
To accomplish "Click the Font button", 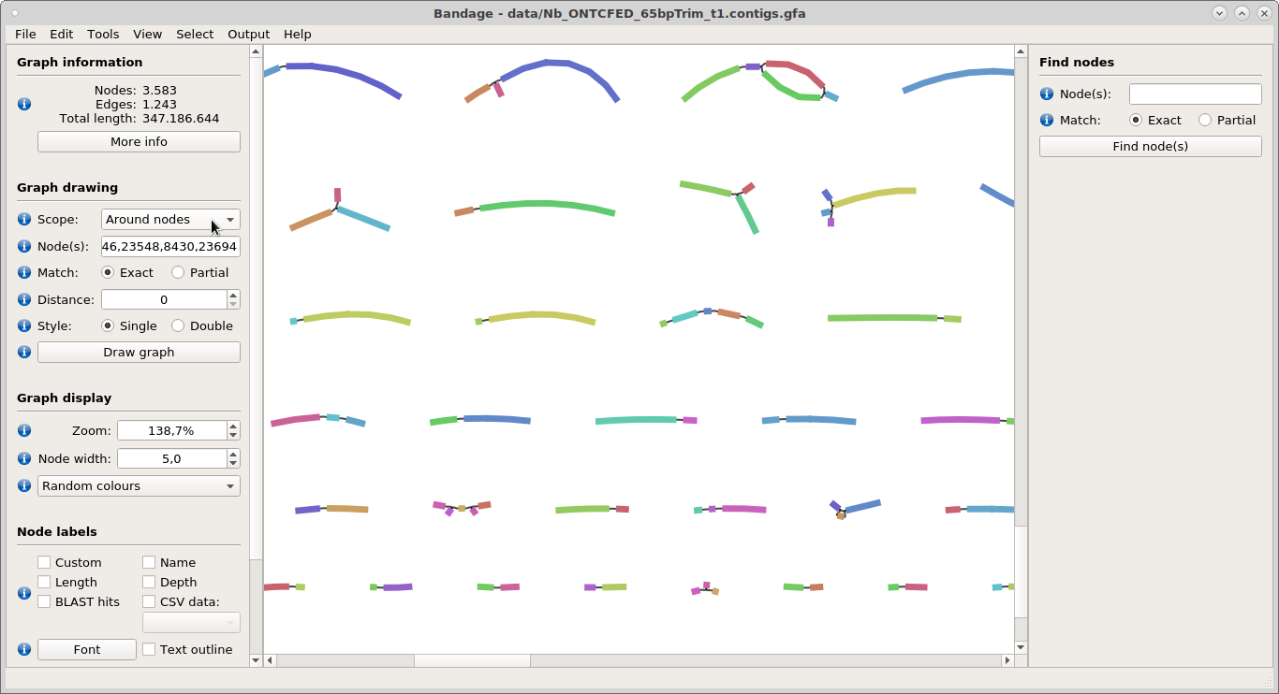I will 87,649.
